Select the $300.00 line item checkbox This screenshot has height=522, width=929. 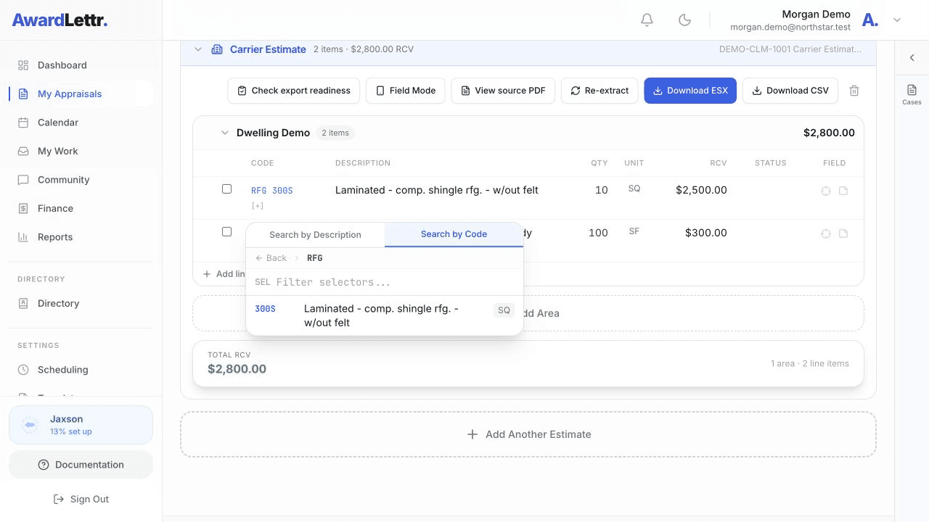(x=226, y=231)
